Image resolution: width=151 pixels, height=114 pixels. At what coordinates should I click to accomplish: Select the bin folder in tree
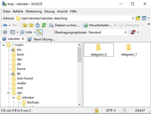[x=17, y=50]
